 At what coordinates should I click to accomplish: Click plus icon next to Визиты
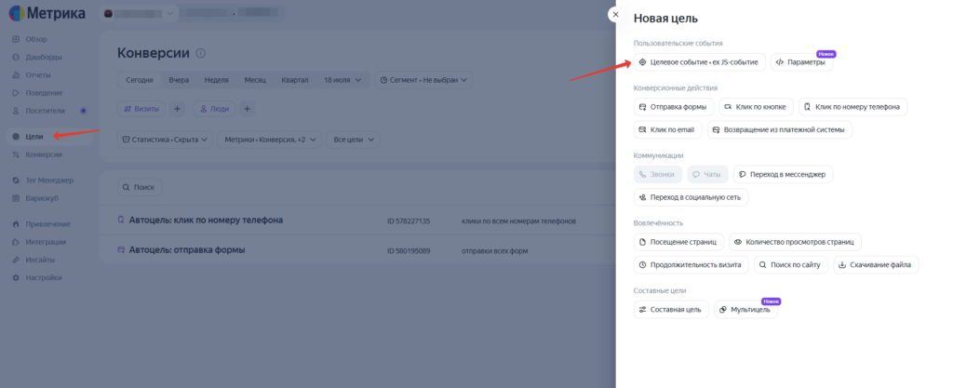[177, 109]
